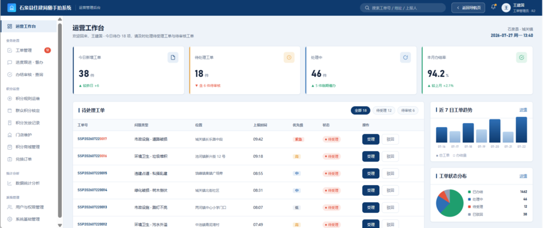Image resolution: width=543 pixels, height=228 pixels.
Task: Click the 1462 count in status legend
Action: click(523, 191)
